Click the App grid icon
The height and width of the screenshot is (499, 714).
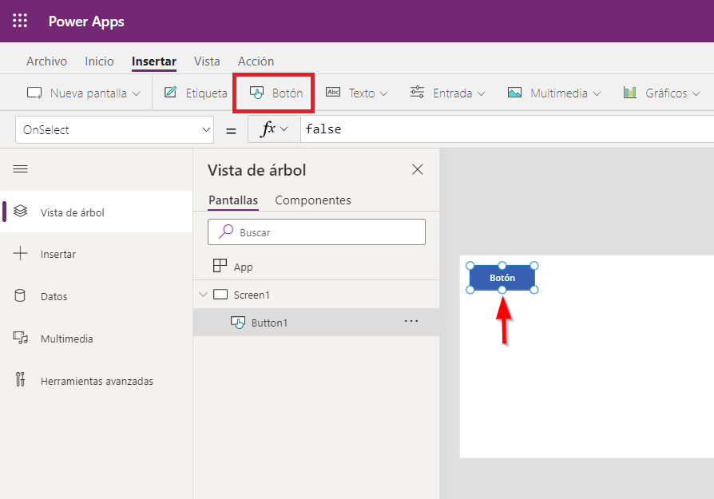[220, 265]
